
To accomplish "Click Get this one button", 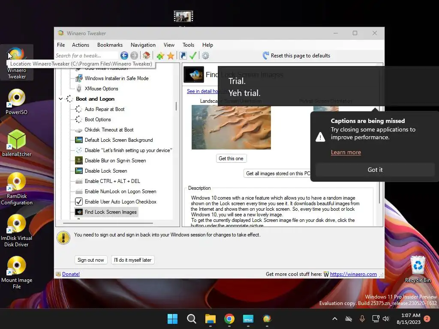I will 231,159.
